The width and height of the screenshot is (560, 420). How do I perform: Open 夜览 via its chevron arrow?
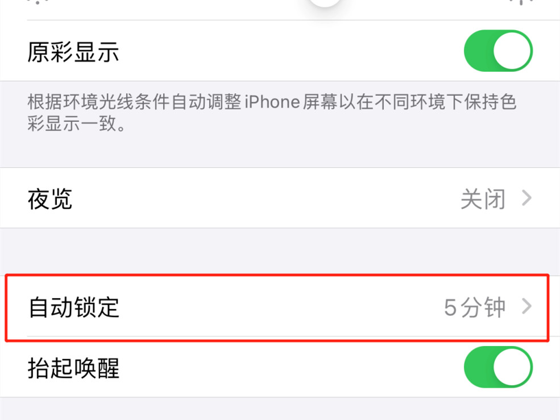(527, 198)
